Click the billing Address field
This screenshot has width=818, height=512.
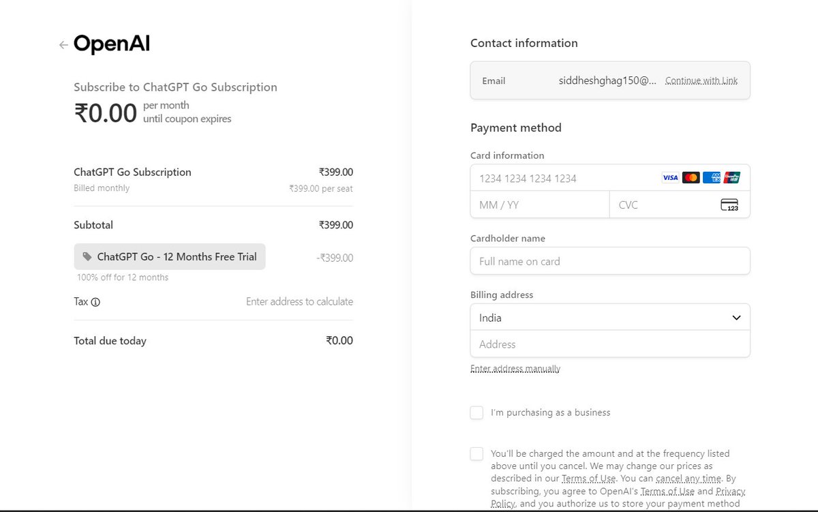610,344
